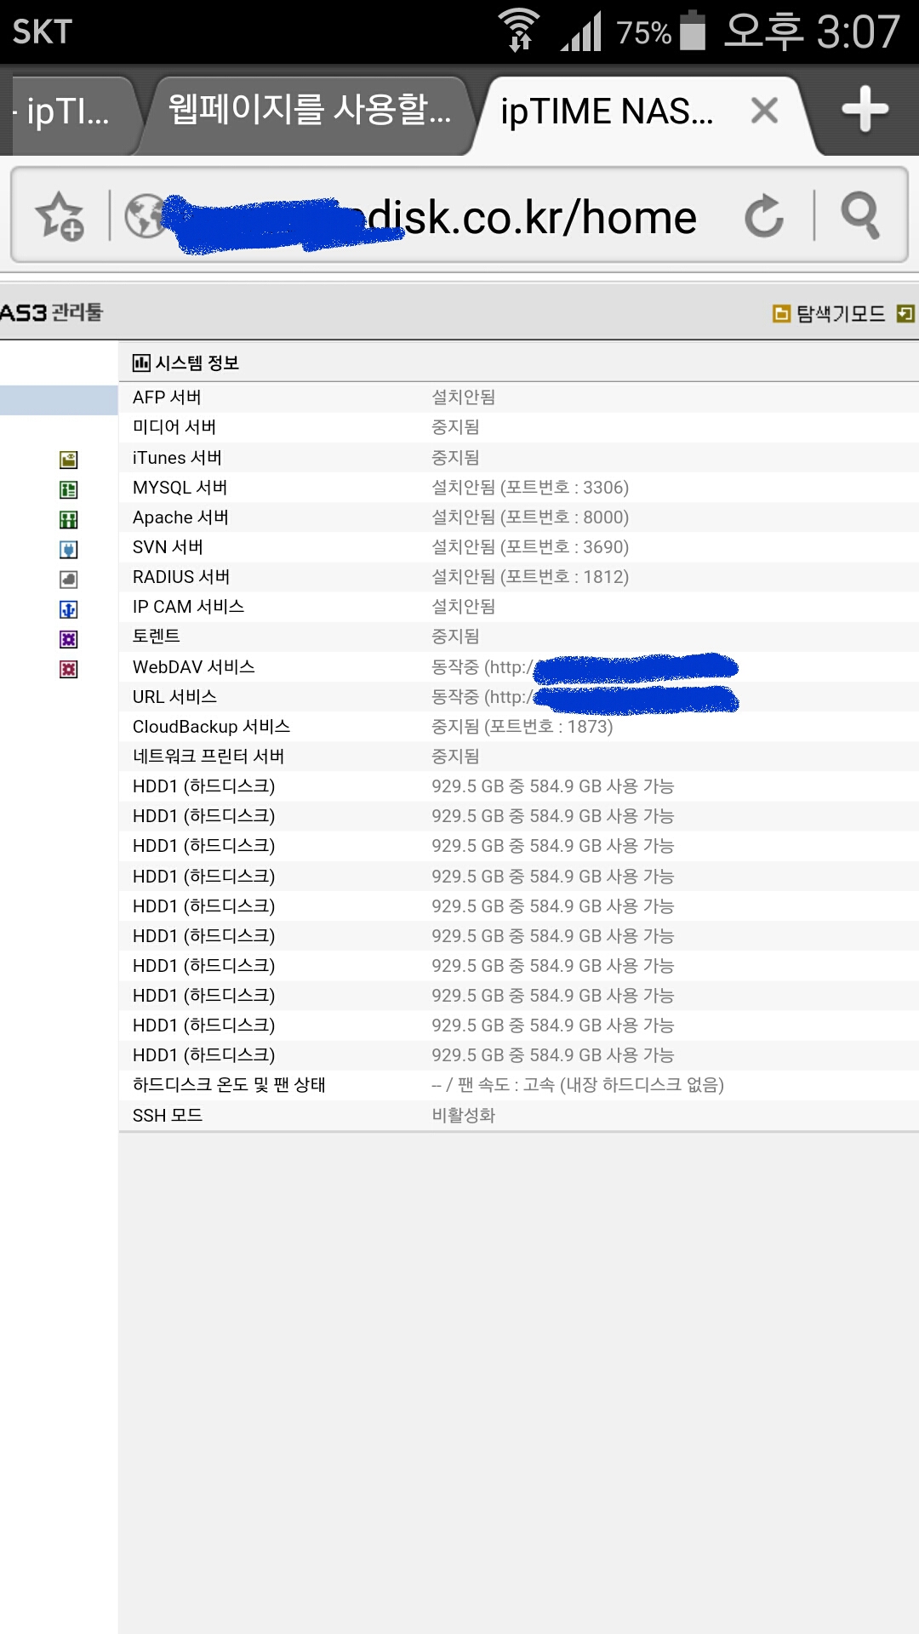Image resolution: width=919 pixels, height=1634 pixels.
Task: Select the CloudBackup 서비스 row label
Action: [211, 727]
